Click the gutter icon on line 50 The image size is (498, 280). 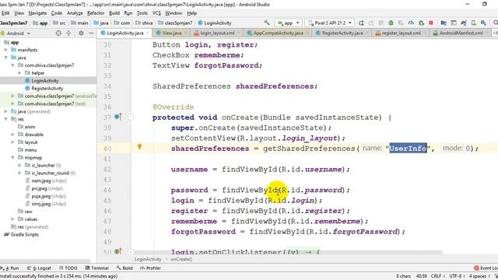coord(118,251)
